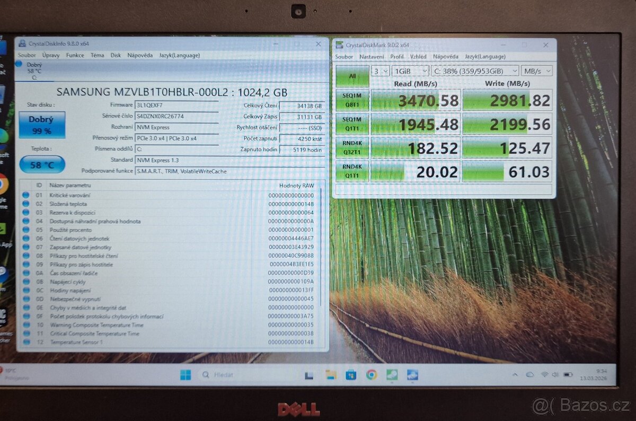
Task: Open Profil menu in CrystalDiskMark
Action: (x=397, y=57)
